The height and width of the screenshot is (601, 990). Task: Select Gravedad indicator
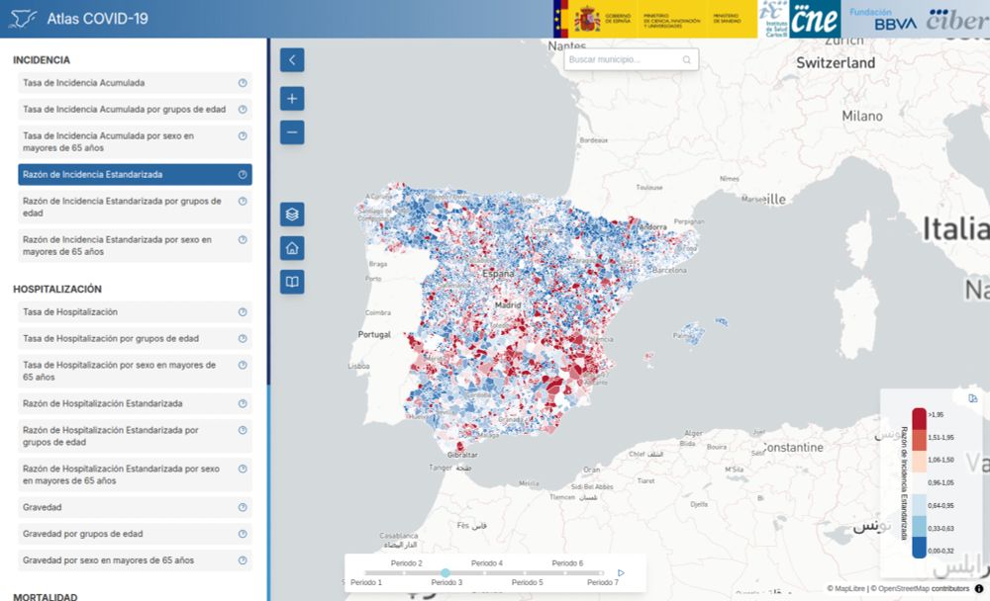pyautogui.click(x=135, y=508)
